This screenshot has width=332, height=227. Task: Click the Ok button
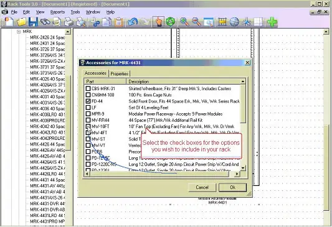click(232, 187)
